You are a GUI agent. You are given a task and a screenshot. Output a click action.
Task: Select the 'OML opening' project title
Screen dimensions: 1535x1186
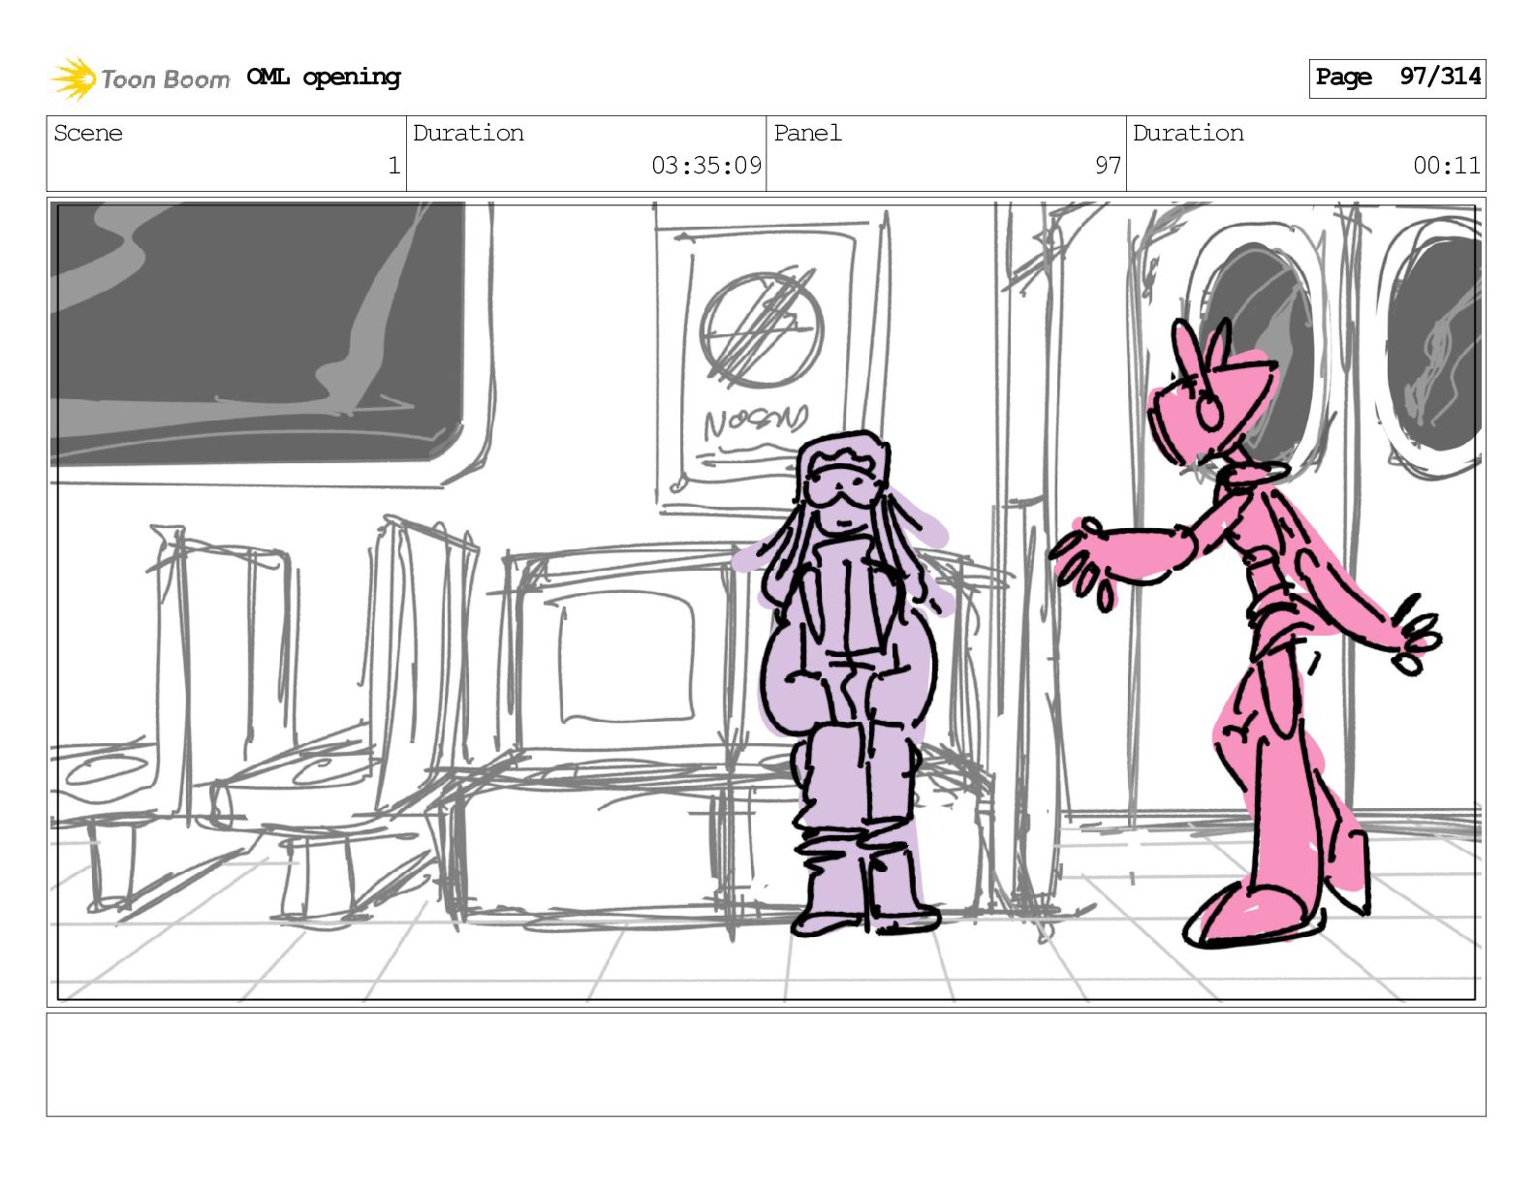[324, 78]
